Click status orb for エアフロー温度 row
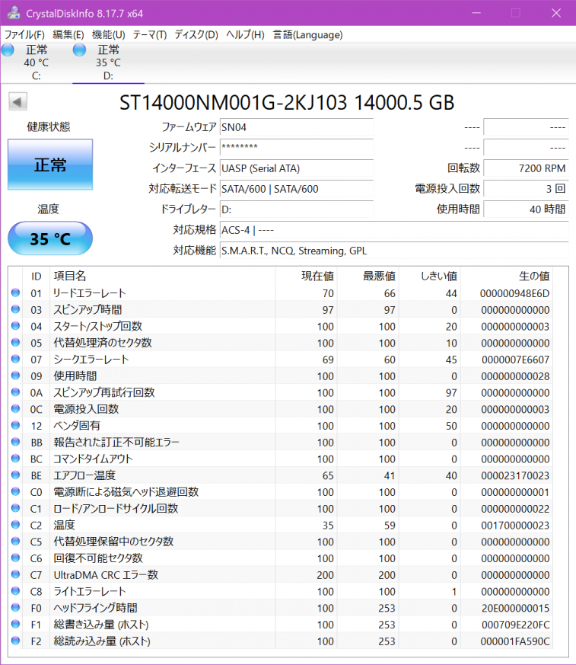Image resolution: width=576 pixels, height=665 pixels. click(x=16, y=475)
